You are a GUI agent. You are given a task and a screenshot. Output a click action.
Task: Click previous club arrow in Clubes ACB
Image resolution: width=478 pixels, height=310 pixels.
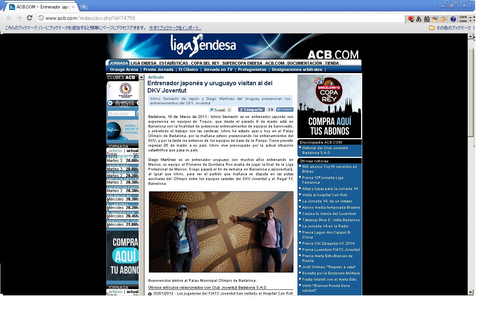[x=110, y=103]
